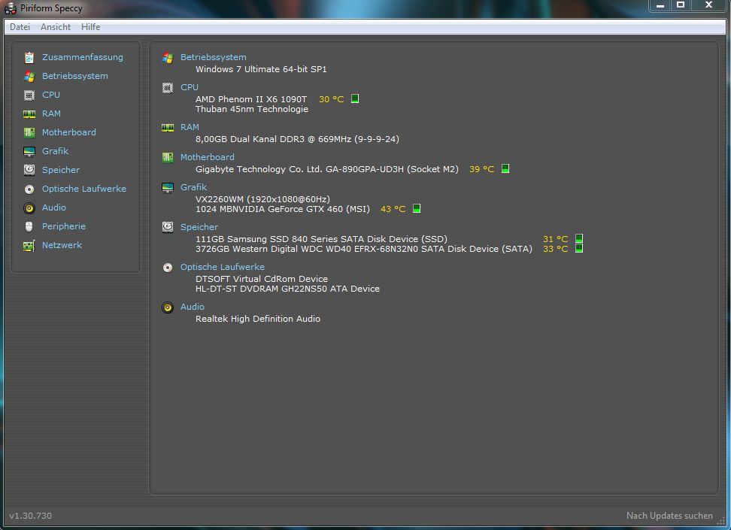
Task: Select Zusammenfassung in the sidebar
Action: pyautogui.click(x=83, y=57)
